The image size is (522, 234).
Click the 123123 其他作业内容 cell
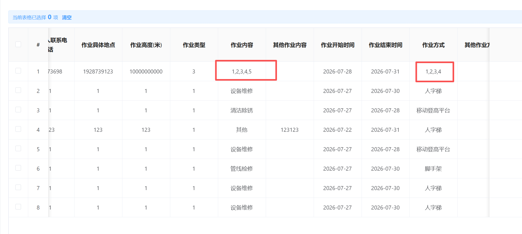click(289, 130)
